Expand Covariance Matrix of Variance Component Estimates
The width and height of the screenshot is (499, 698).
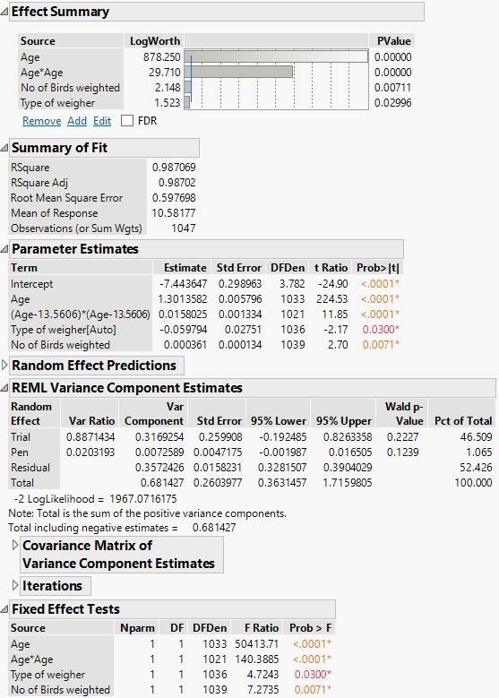(15, 546)
